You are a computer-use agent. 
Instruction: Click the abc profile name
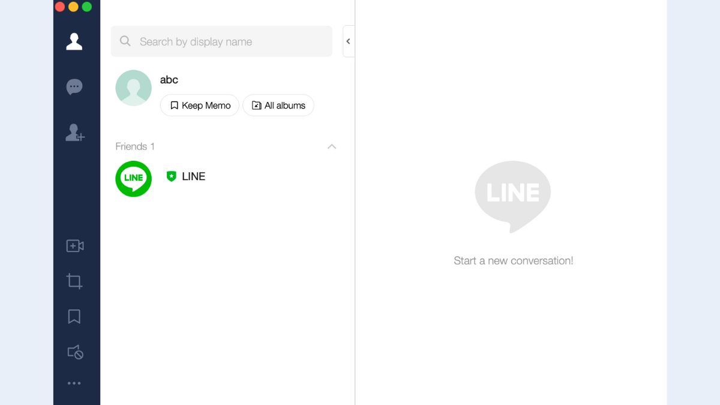click(x=169, y=80)
